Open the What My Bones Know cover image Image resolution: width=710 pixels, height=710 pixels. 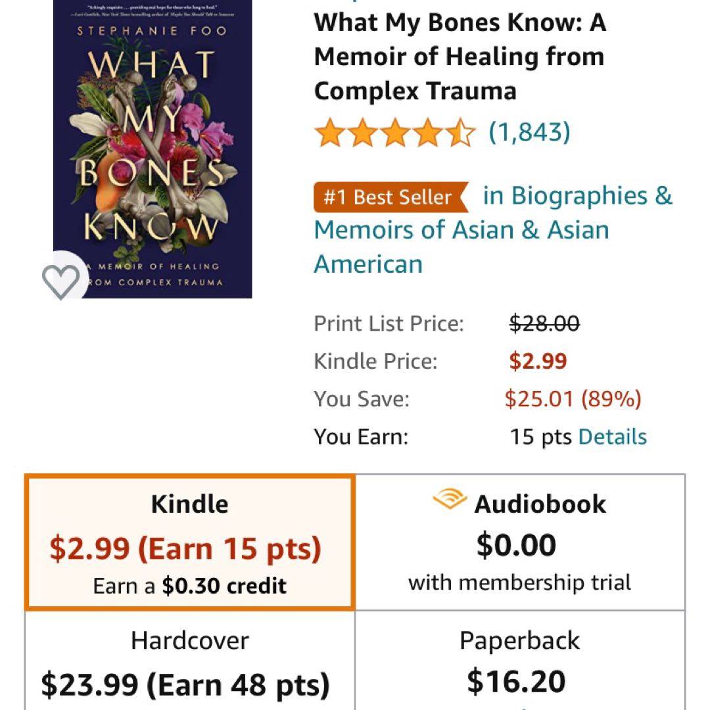pos(153,149)
